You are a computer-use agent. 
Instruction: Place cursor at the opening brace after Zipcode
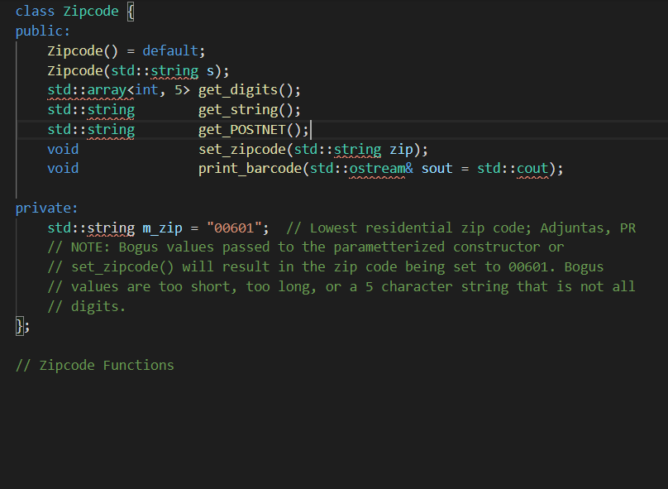click(x=131, y=12)
